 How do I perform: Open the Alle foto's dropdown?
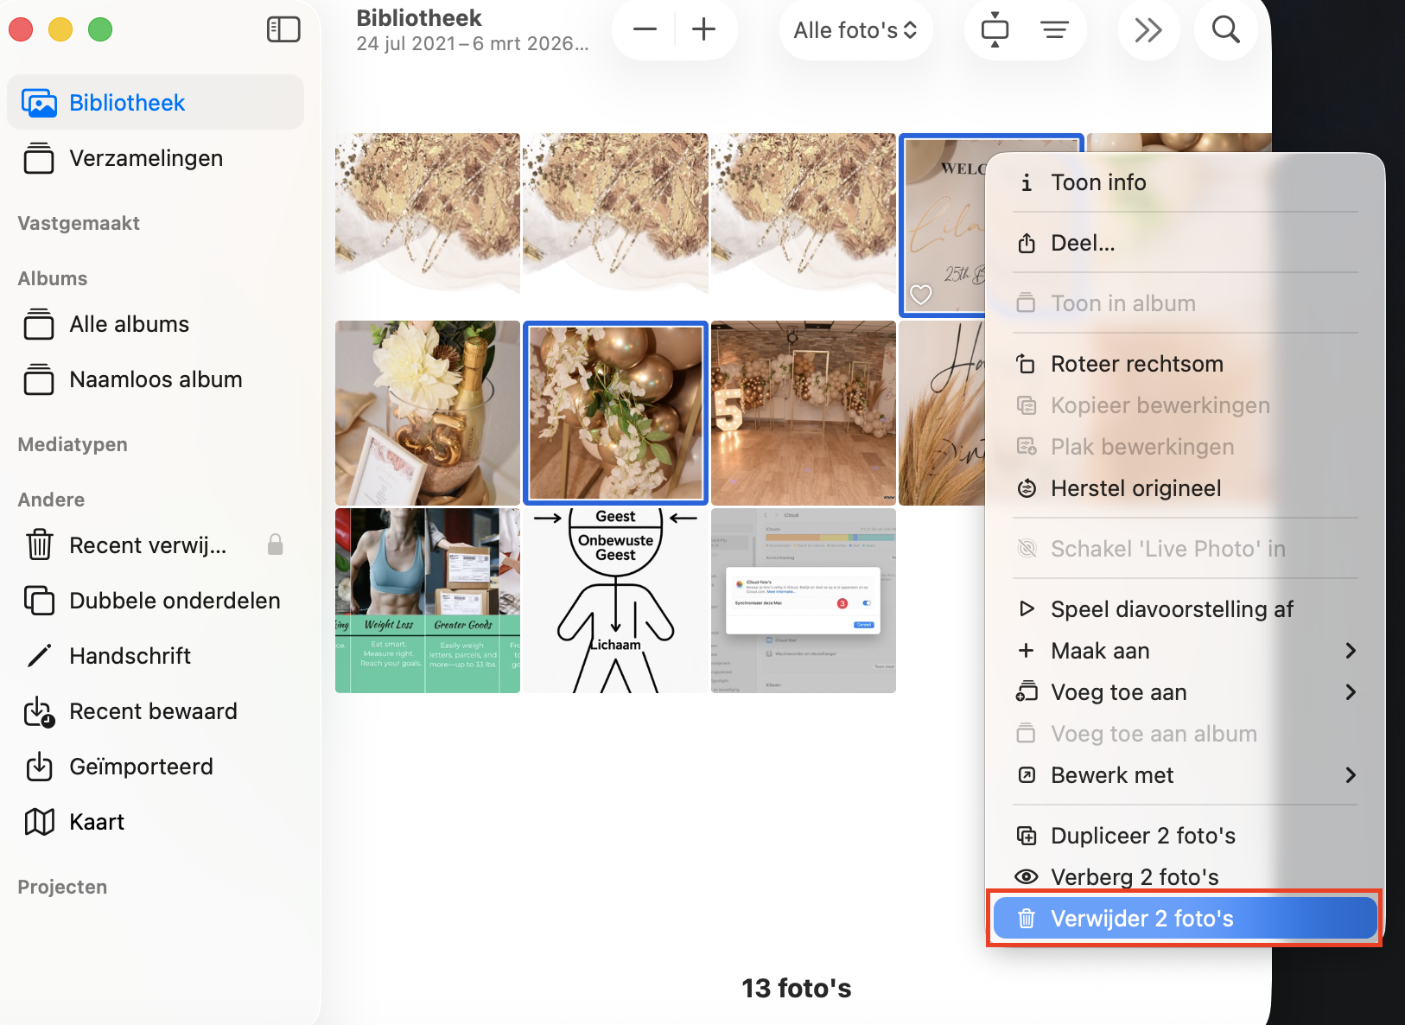[855, 30]
